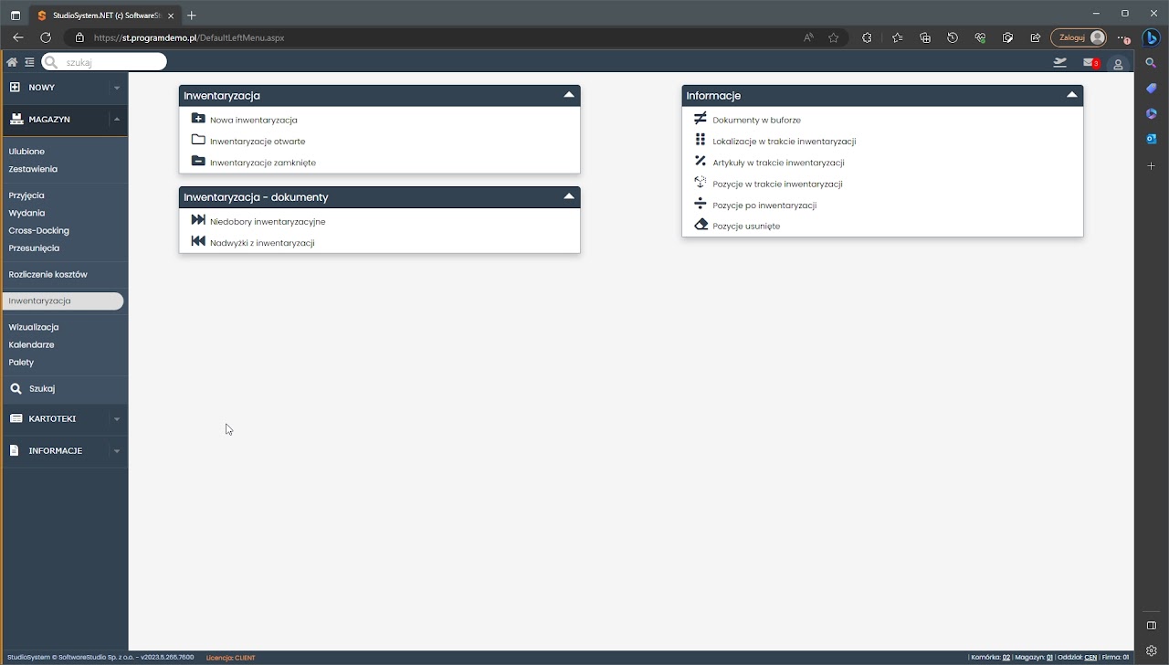
Task: Open Pozycje usunięte link
Action: tap(746, 226)
